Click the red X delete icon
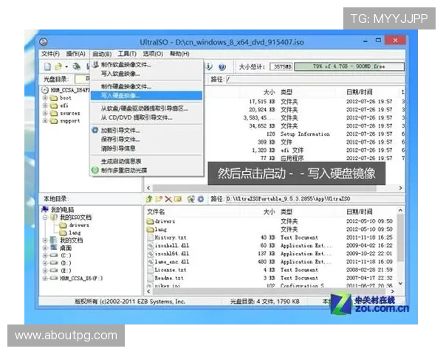The width and height of the screenshot is (443, 354). coord(168,199)
